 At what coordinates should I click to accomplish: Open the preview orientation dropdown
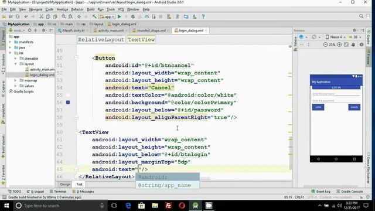316,37
